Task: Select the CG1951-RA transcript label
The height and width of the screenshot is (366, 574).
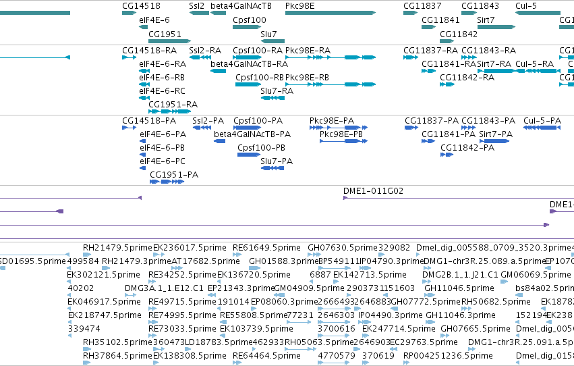Action: 173,105
